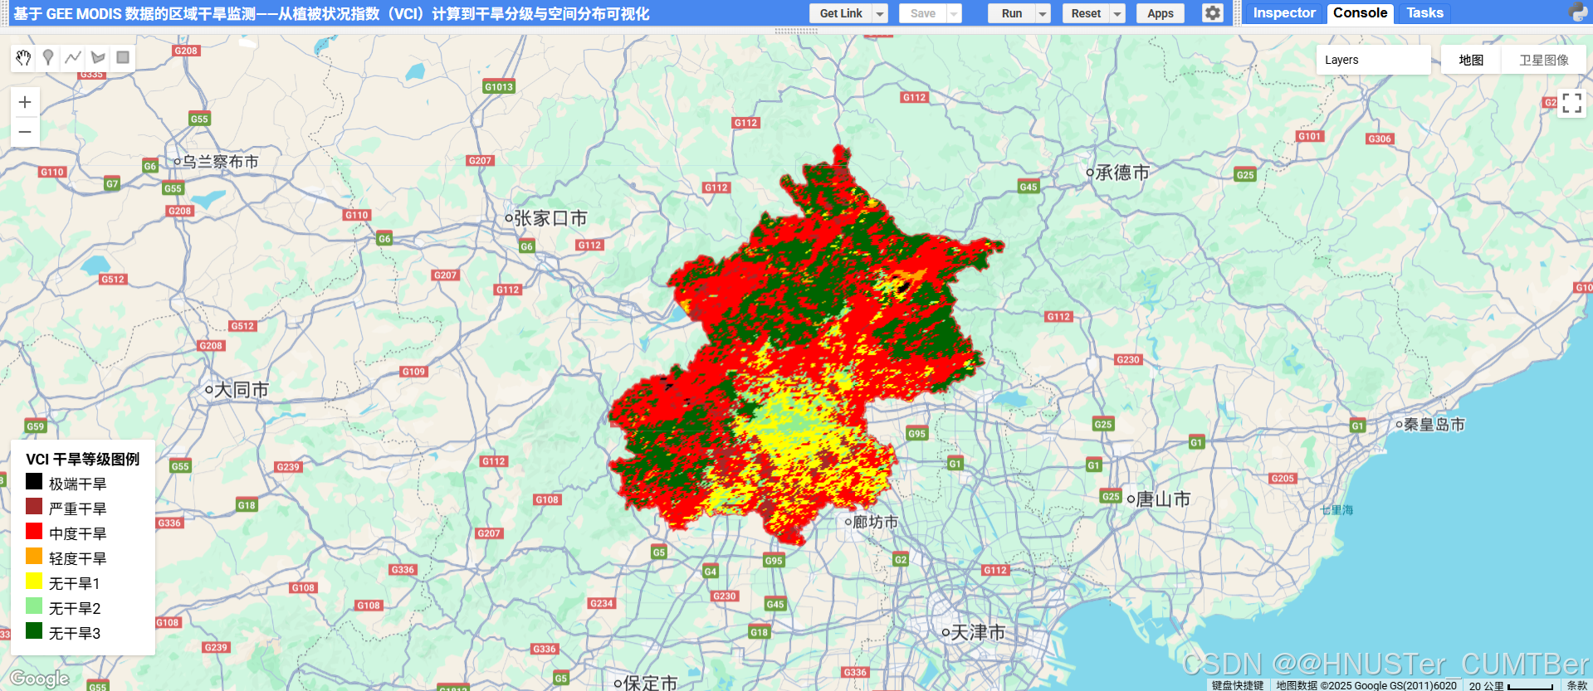The height and width of the screenshot is (691, 1593).
Task: Select the add marker tool
Action: coord(48,57)
